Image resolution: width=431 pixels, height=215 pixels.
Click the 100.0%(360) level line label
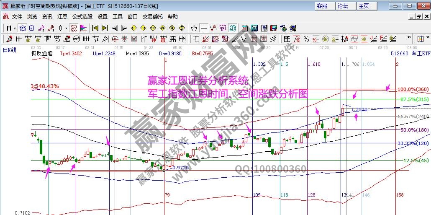pyautogui.click(x=413, y=89)
